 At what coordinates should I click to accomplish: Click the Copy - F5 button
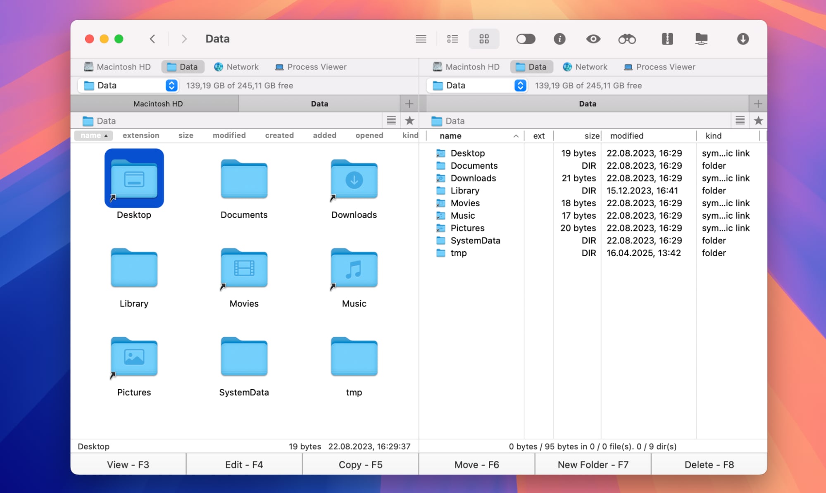(x=360, y=464)
